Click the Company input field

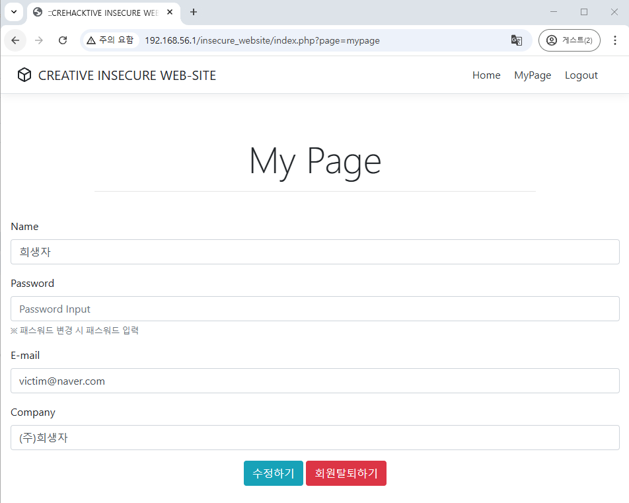(x=315, y=438)
